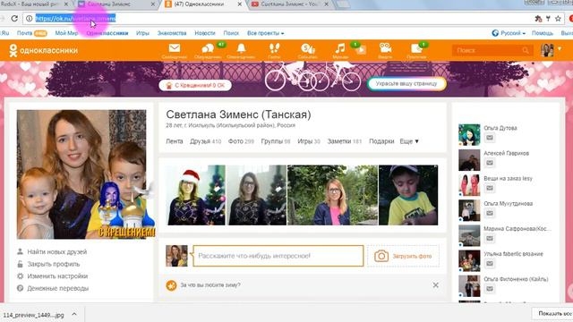Click the Odnoklassniki logo
573x322 pixels.
point(44,50)
